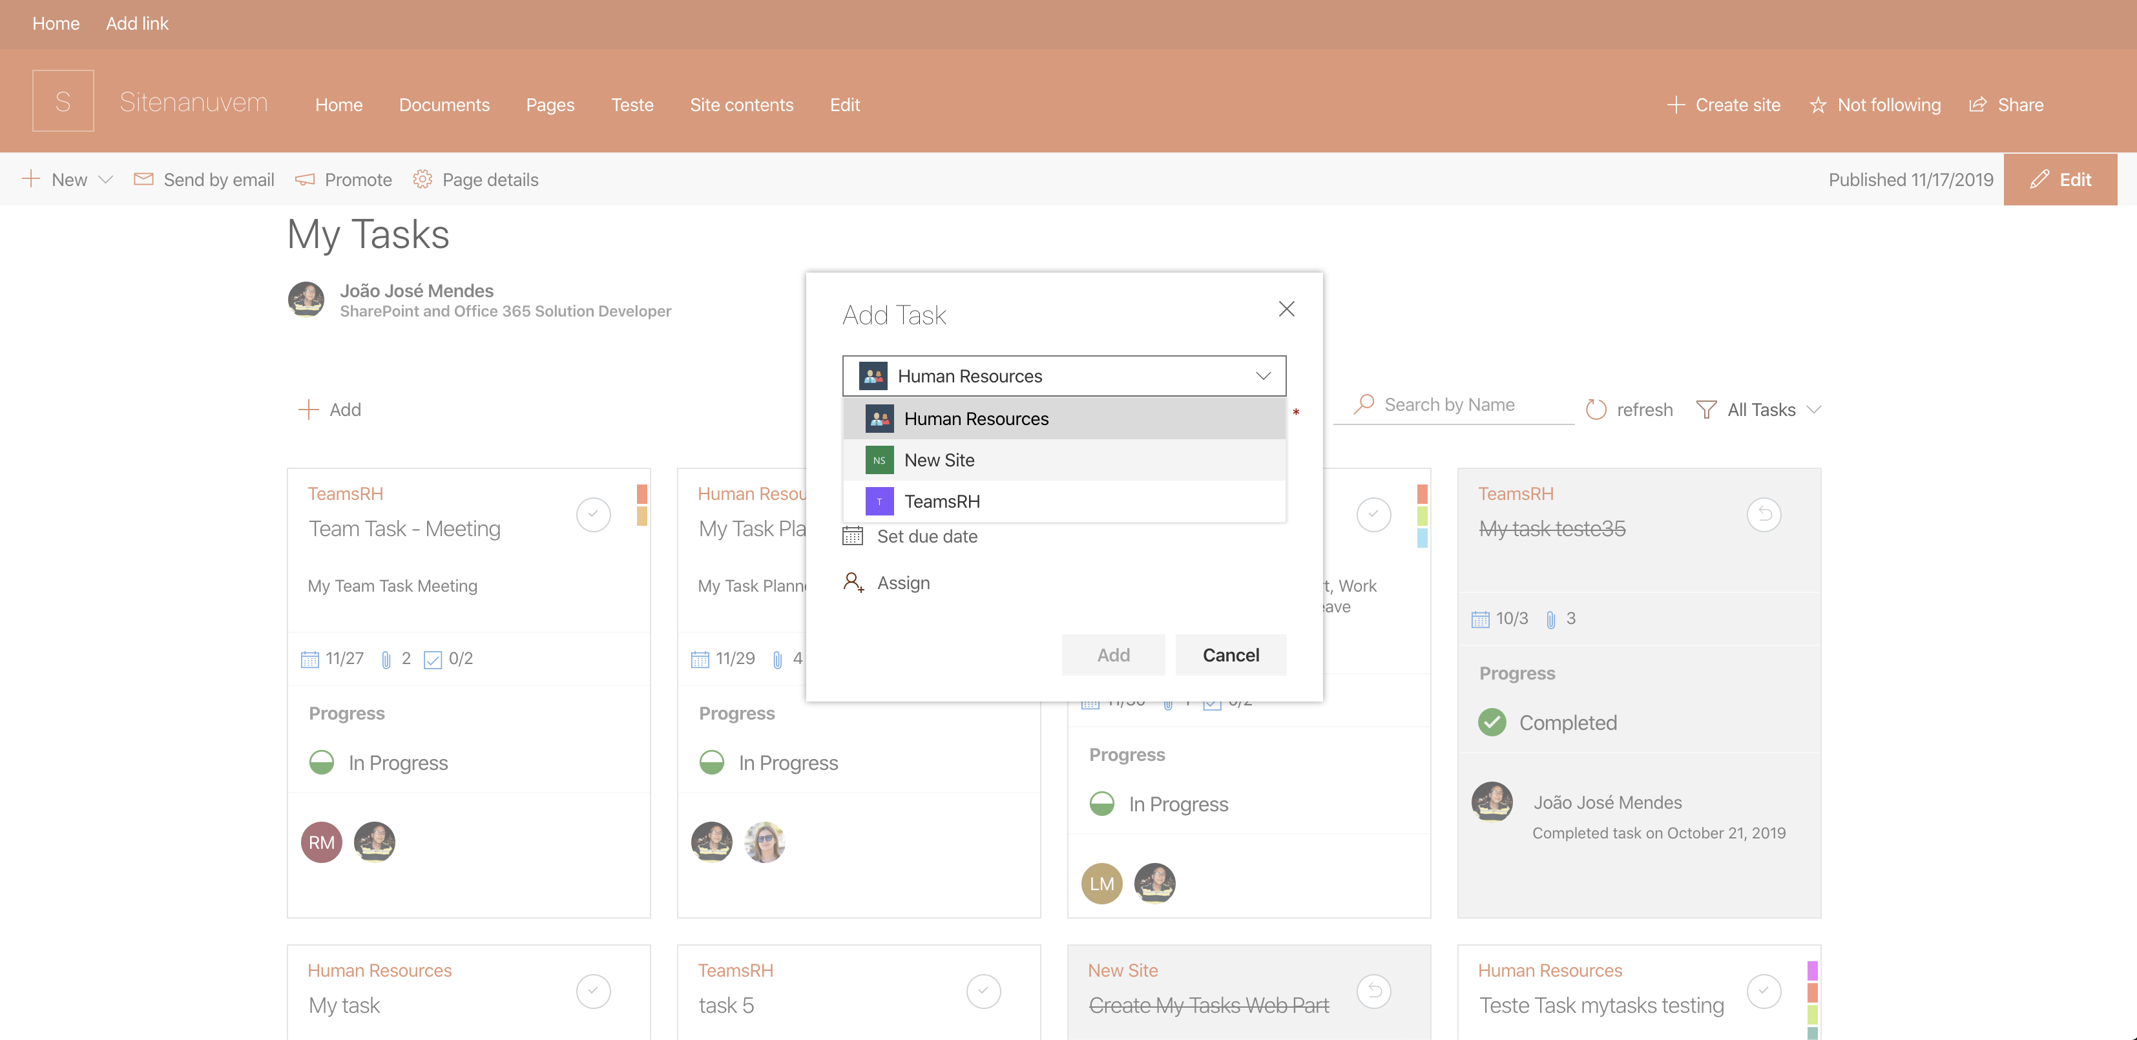This screenshot has height=1040, width=2137.
Task: Click João José Mendes profile avatar
Action: pyautogui.click(x=306, y=300)
